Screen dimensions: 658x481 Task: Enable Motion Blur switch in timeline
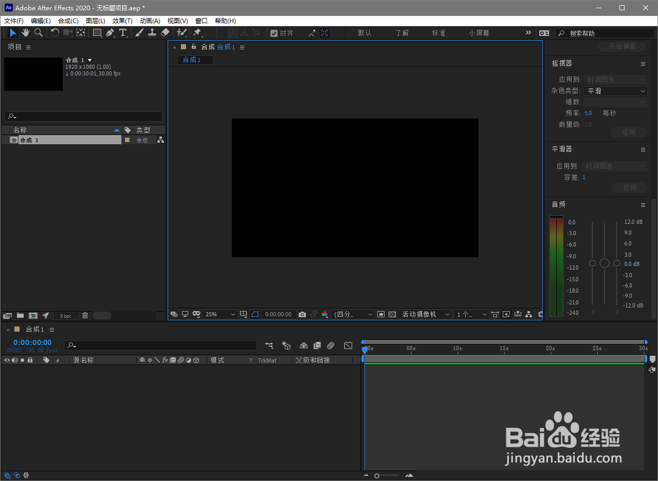pos(331,346)
